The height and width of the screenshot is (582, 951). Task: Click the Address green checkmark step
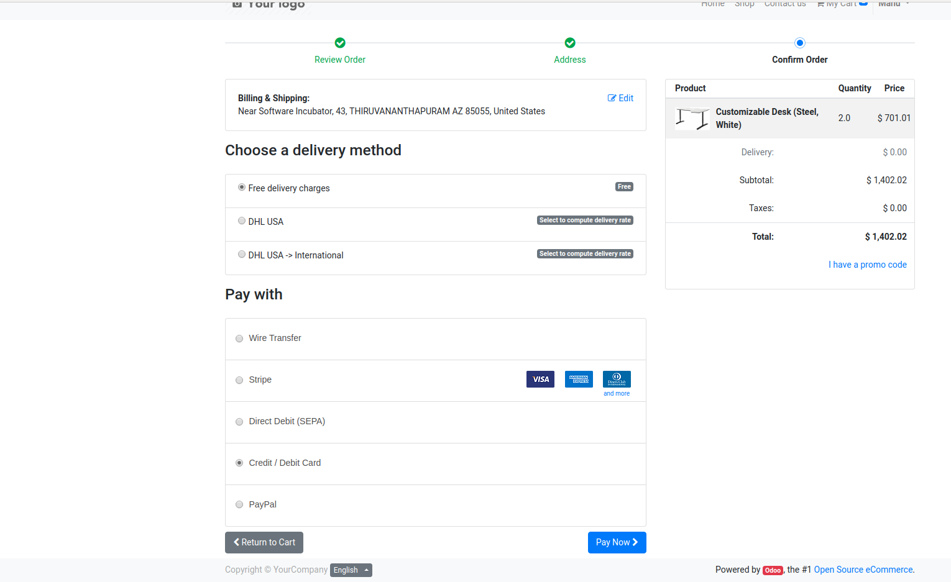pyautogui.click(x=570, y=43)
